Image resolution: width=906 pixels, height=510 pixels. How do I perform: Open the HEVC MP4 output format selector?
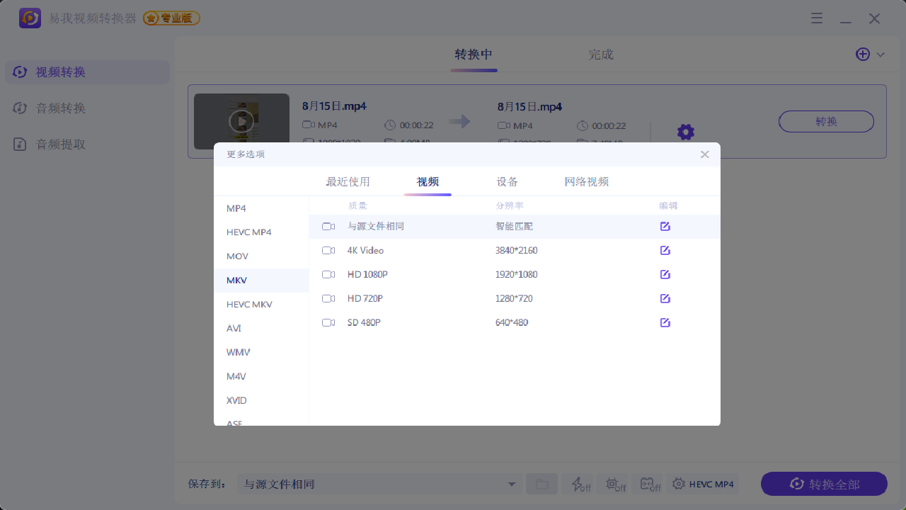tap(703, 484)
